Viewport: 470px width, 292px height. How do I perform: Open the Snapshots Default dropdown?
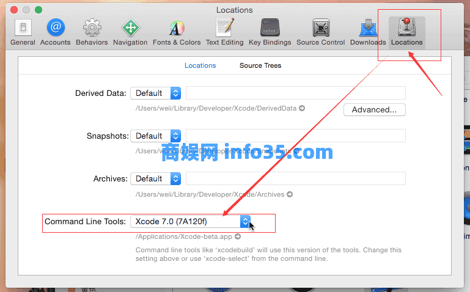tap(156, 136)
